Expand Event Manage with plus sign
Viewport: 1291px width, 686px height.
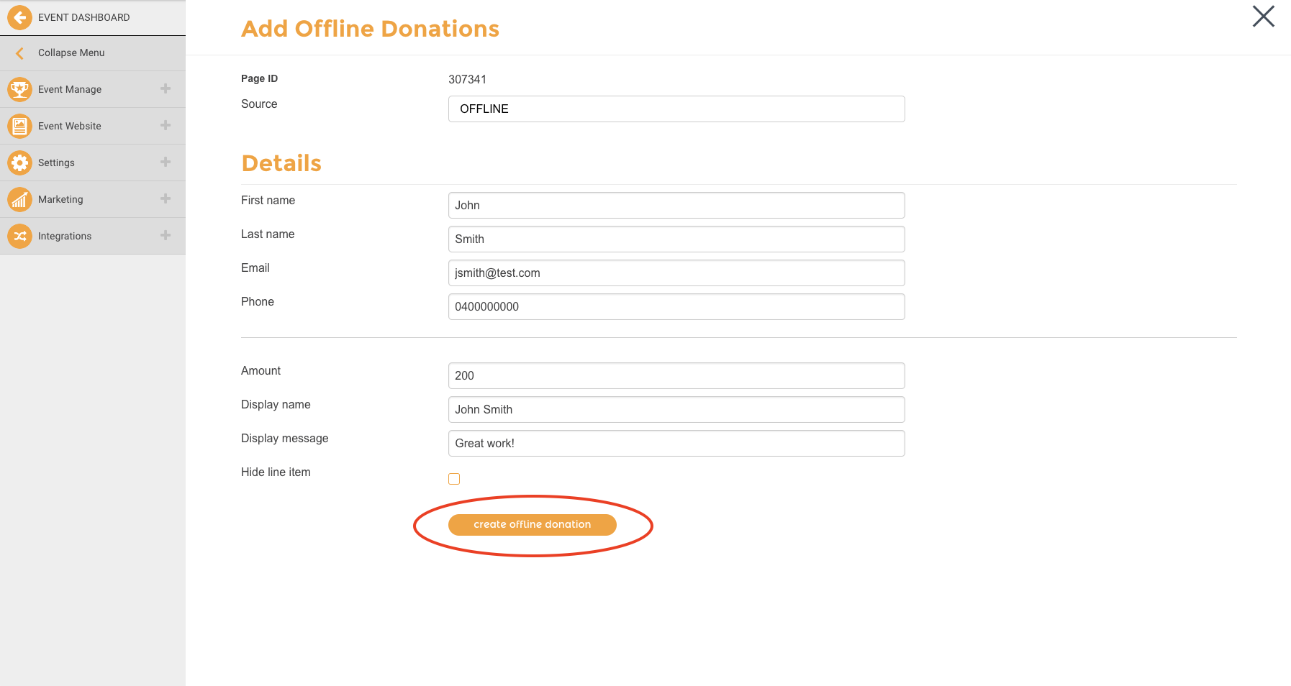pos(166,88)
